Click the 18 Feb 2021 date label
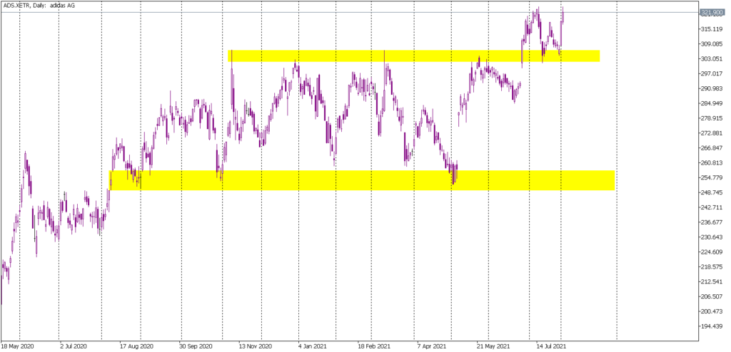 [x=374, y=347]
